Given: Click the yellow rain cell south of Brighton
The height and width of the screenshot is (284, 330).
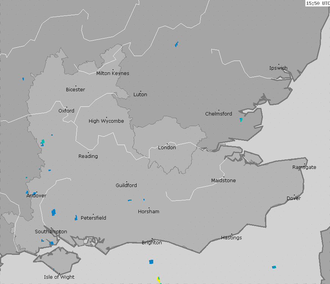Looking at the screenshot, I should [x=158, y=279].
